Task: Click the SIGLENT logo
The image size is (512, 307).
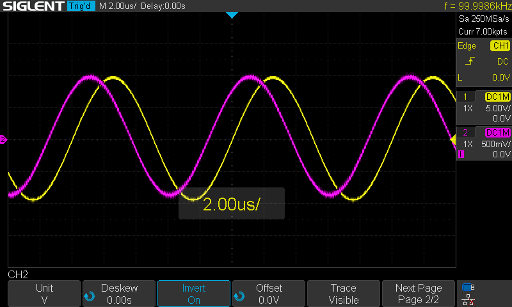Action: 33,6
